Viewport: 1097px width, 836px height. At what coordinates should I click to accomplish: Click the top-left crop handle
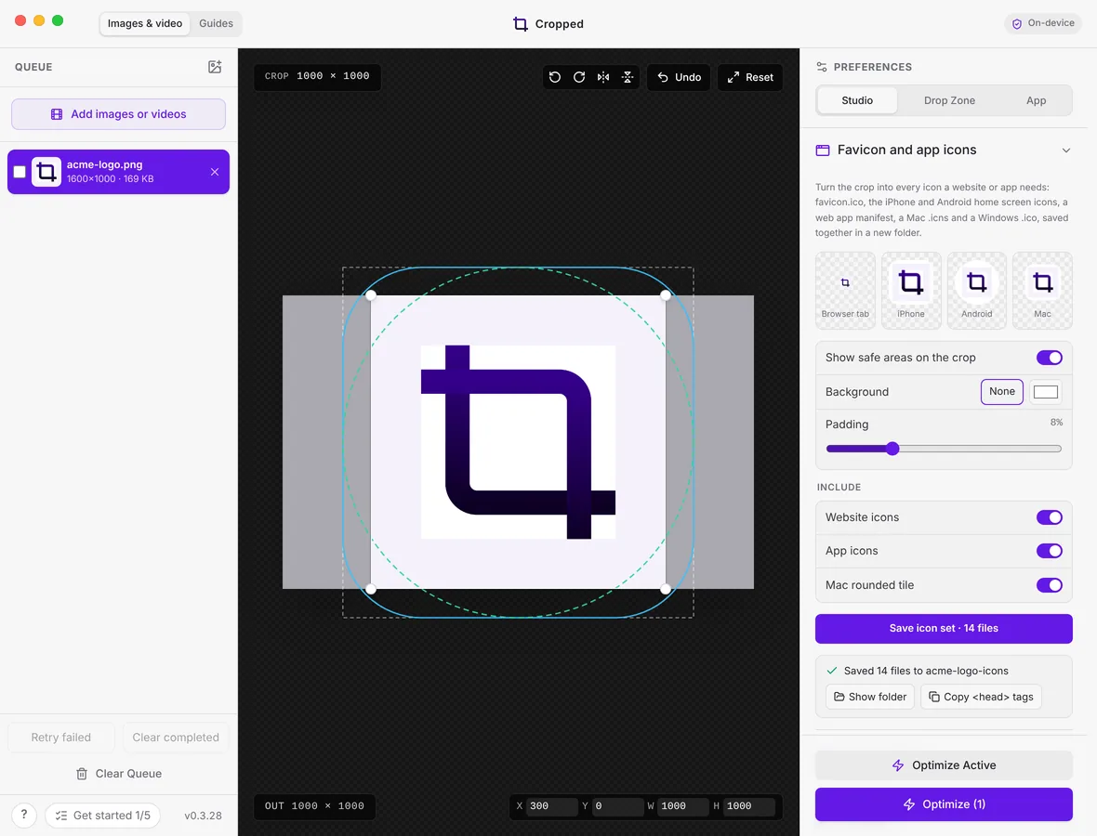pyautogui.click(x=371, y=295)
